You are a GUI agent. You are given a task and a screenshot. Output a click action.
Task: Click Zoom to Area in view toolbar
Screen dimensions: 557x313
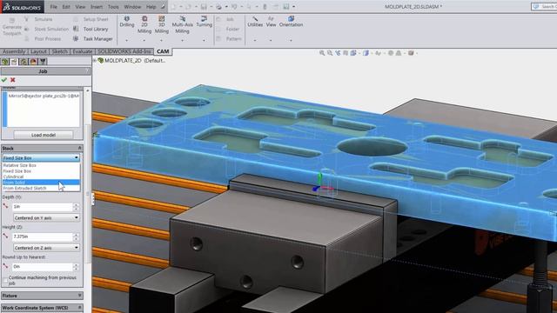(x=330, y=53)
